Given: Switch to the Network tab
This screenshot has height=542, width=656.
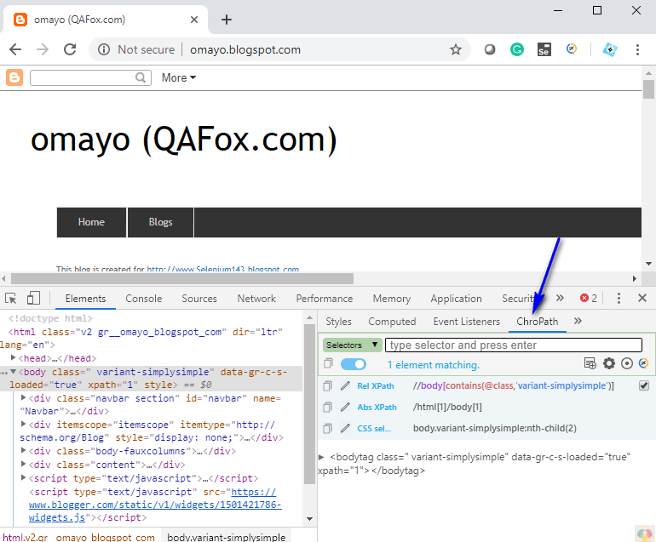Looking at the screenshot, I should click(256, 299).
